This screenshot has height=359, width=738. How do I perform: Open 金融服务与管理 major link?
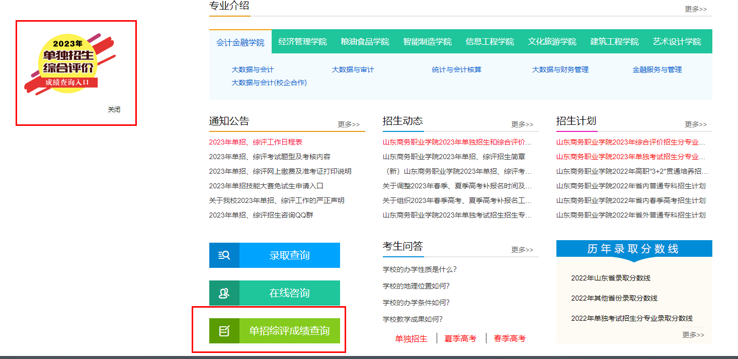[657, 69]
